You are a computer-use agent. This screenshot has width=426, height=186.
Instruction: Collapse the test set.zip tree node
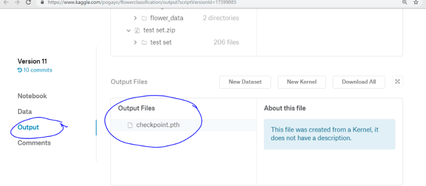pos(128,30)
